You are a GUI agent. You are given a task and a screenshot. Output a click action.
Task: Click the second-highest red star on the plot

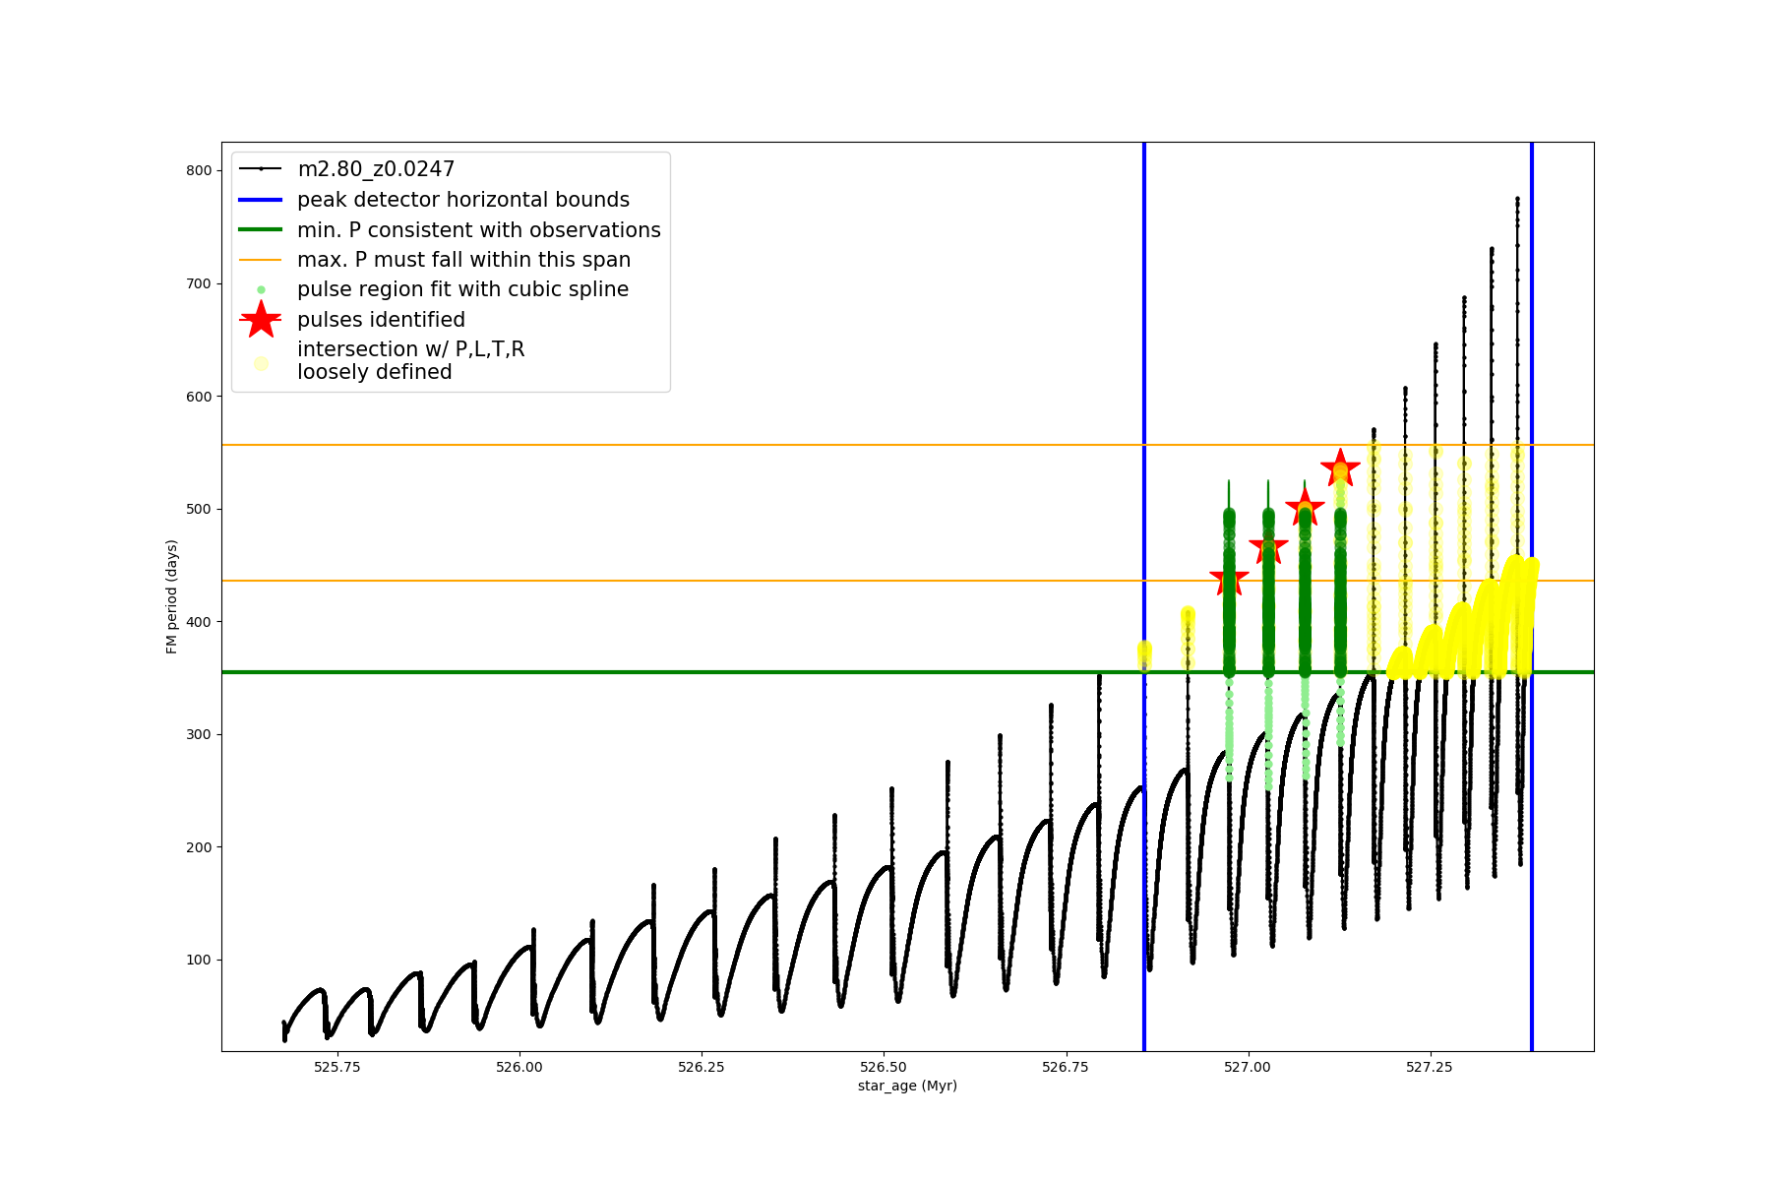pos(1305,509)
